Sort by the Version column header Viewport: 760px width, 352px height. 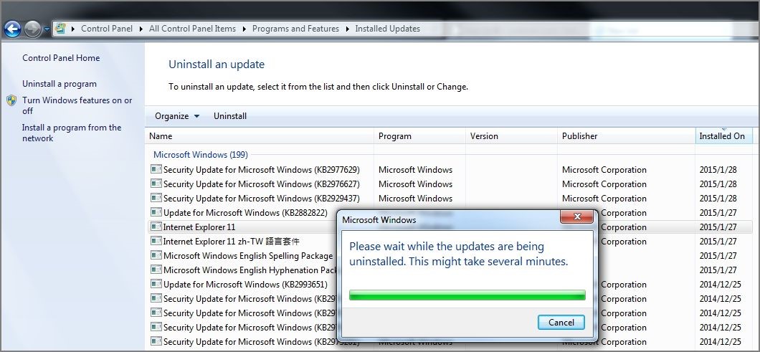click(511, 136)
